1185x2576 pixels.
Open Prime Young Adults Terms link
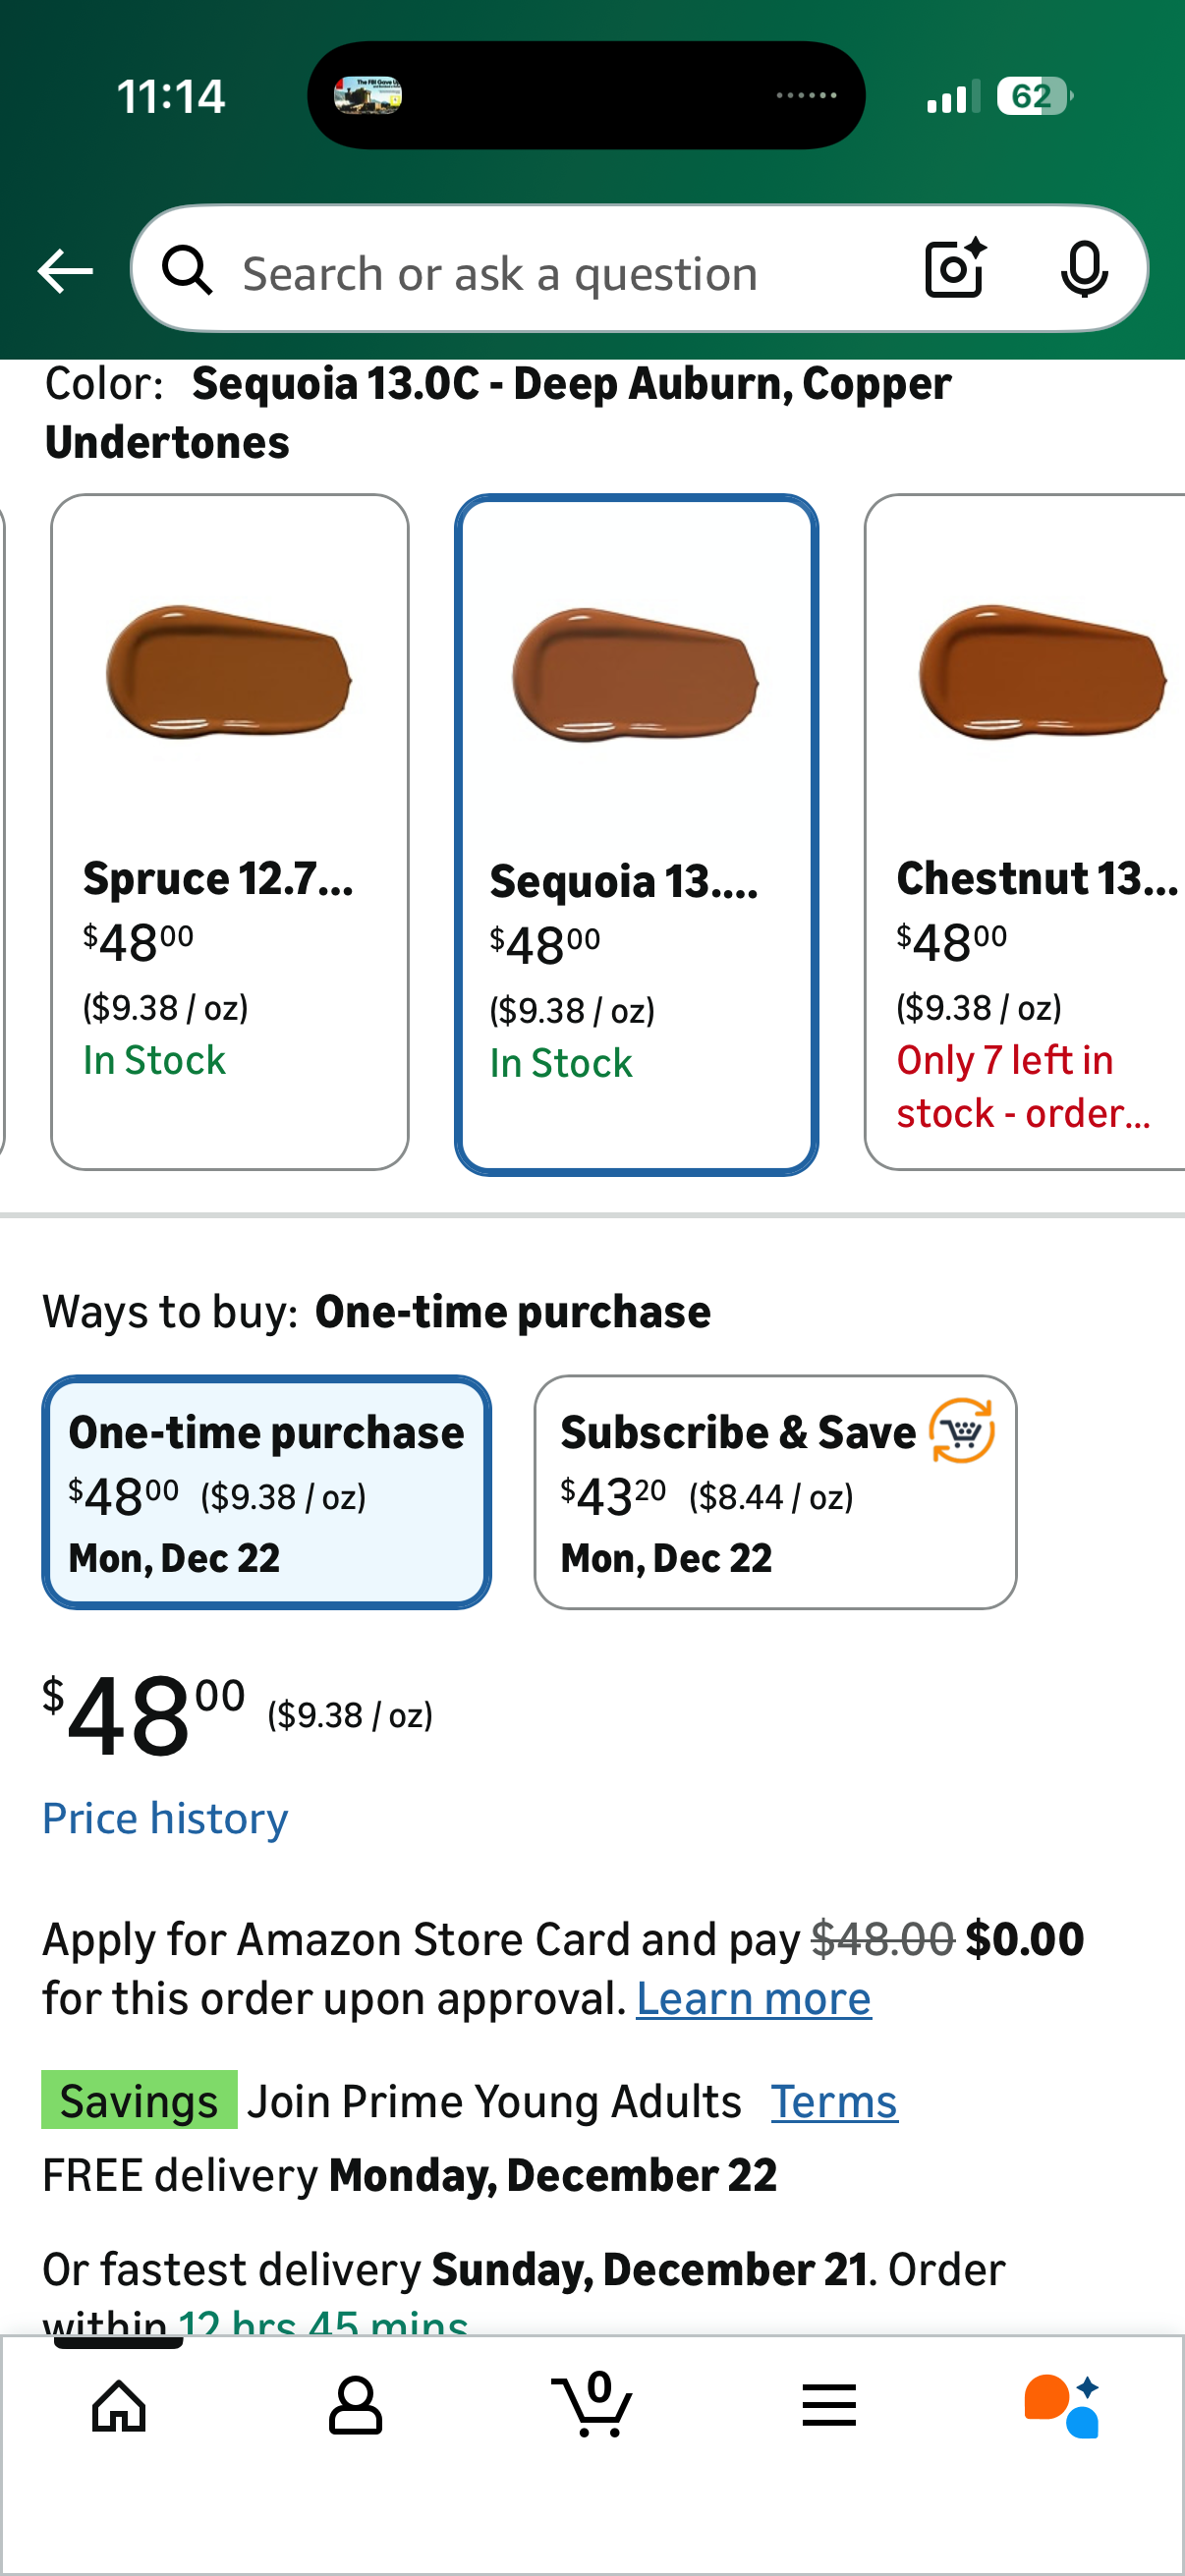[x=834, y=2101]
